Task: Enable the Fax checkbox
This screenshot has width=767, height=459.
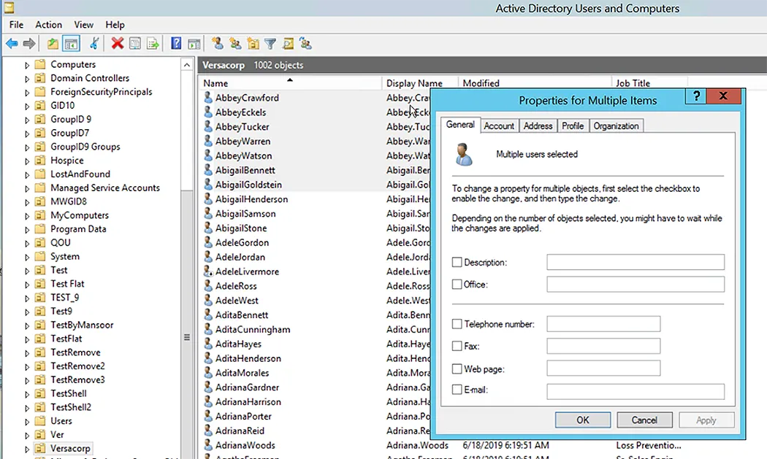Action: click(x=457, y=346)
